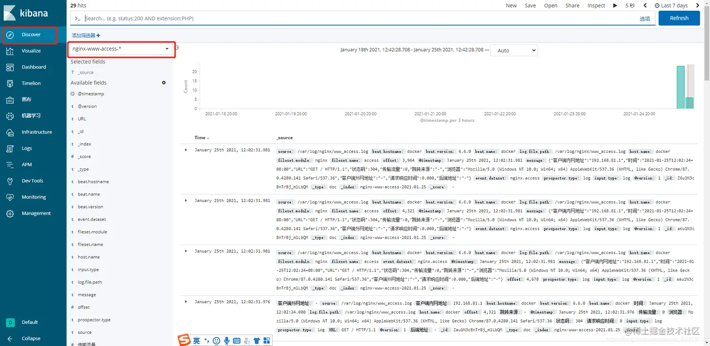Select the event.dataset field
Screen dimensions: 710x346
point(92,219)
